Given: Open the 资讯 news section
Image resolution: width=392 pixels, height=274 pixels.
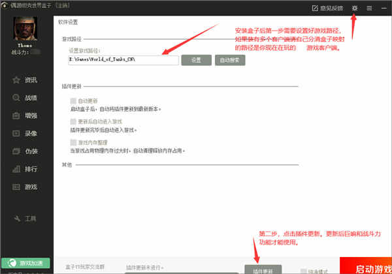Looking at the screenshot, I should pos(25,80).
